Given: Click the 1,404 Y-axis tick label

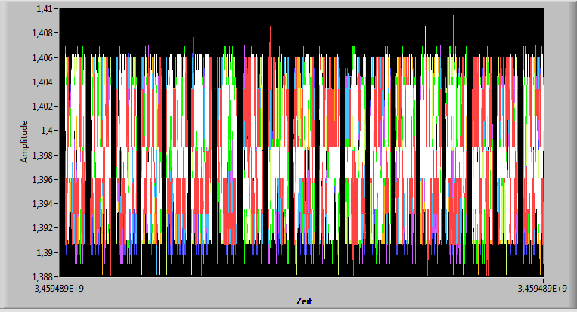Looking at the screenshot, I should pos(42,82).
